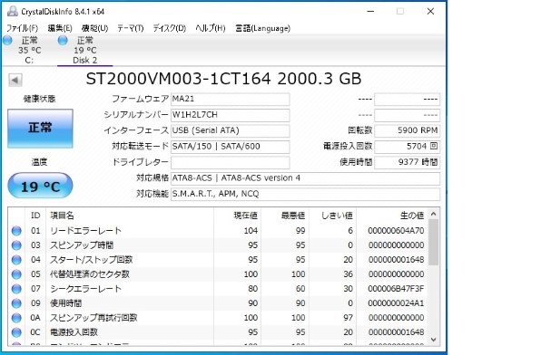
Task: Open the 言語(Language) menu
Action: [263, 28]
